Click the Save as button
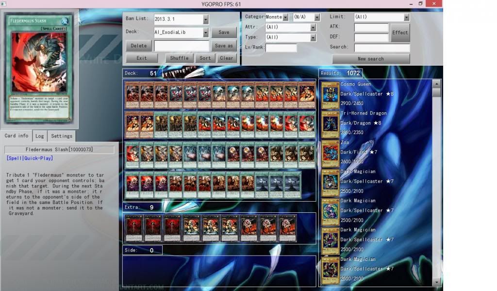The width and height of the screenshot is (497, 291). click(223, 46)
